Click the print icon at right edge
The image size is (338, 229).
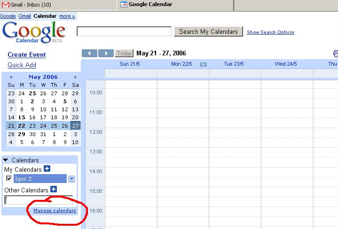[336, 53]
